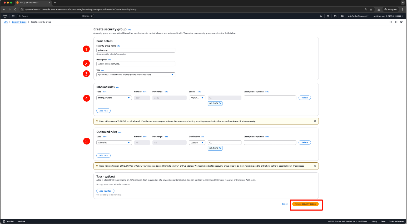
Task: Open the inbound rule Type dropdown MYSQL/Aurora
Action: (114, 98)
